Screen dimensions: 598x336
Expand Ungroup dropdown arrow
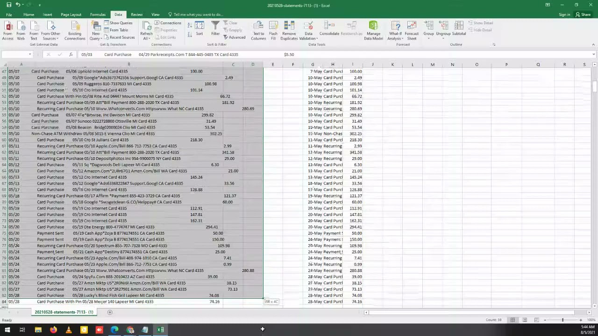pyautogui.click(x=443, y=38)
